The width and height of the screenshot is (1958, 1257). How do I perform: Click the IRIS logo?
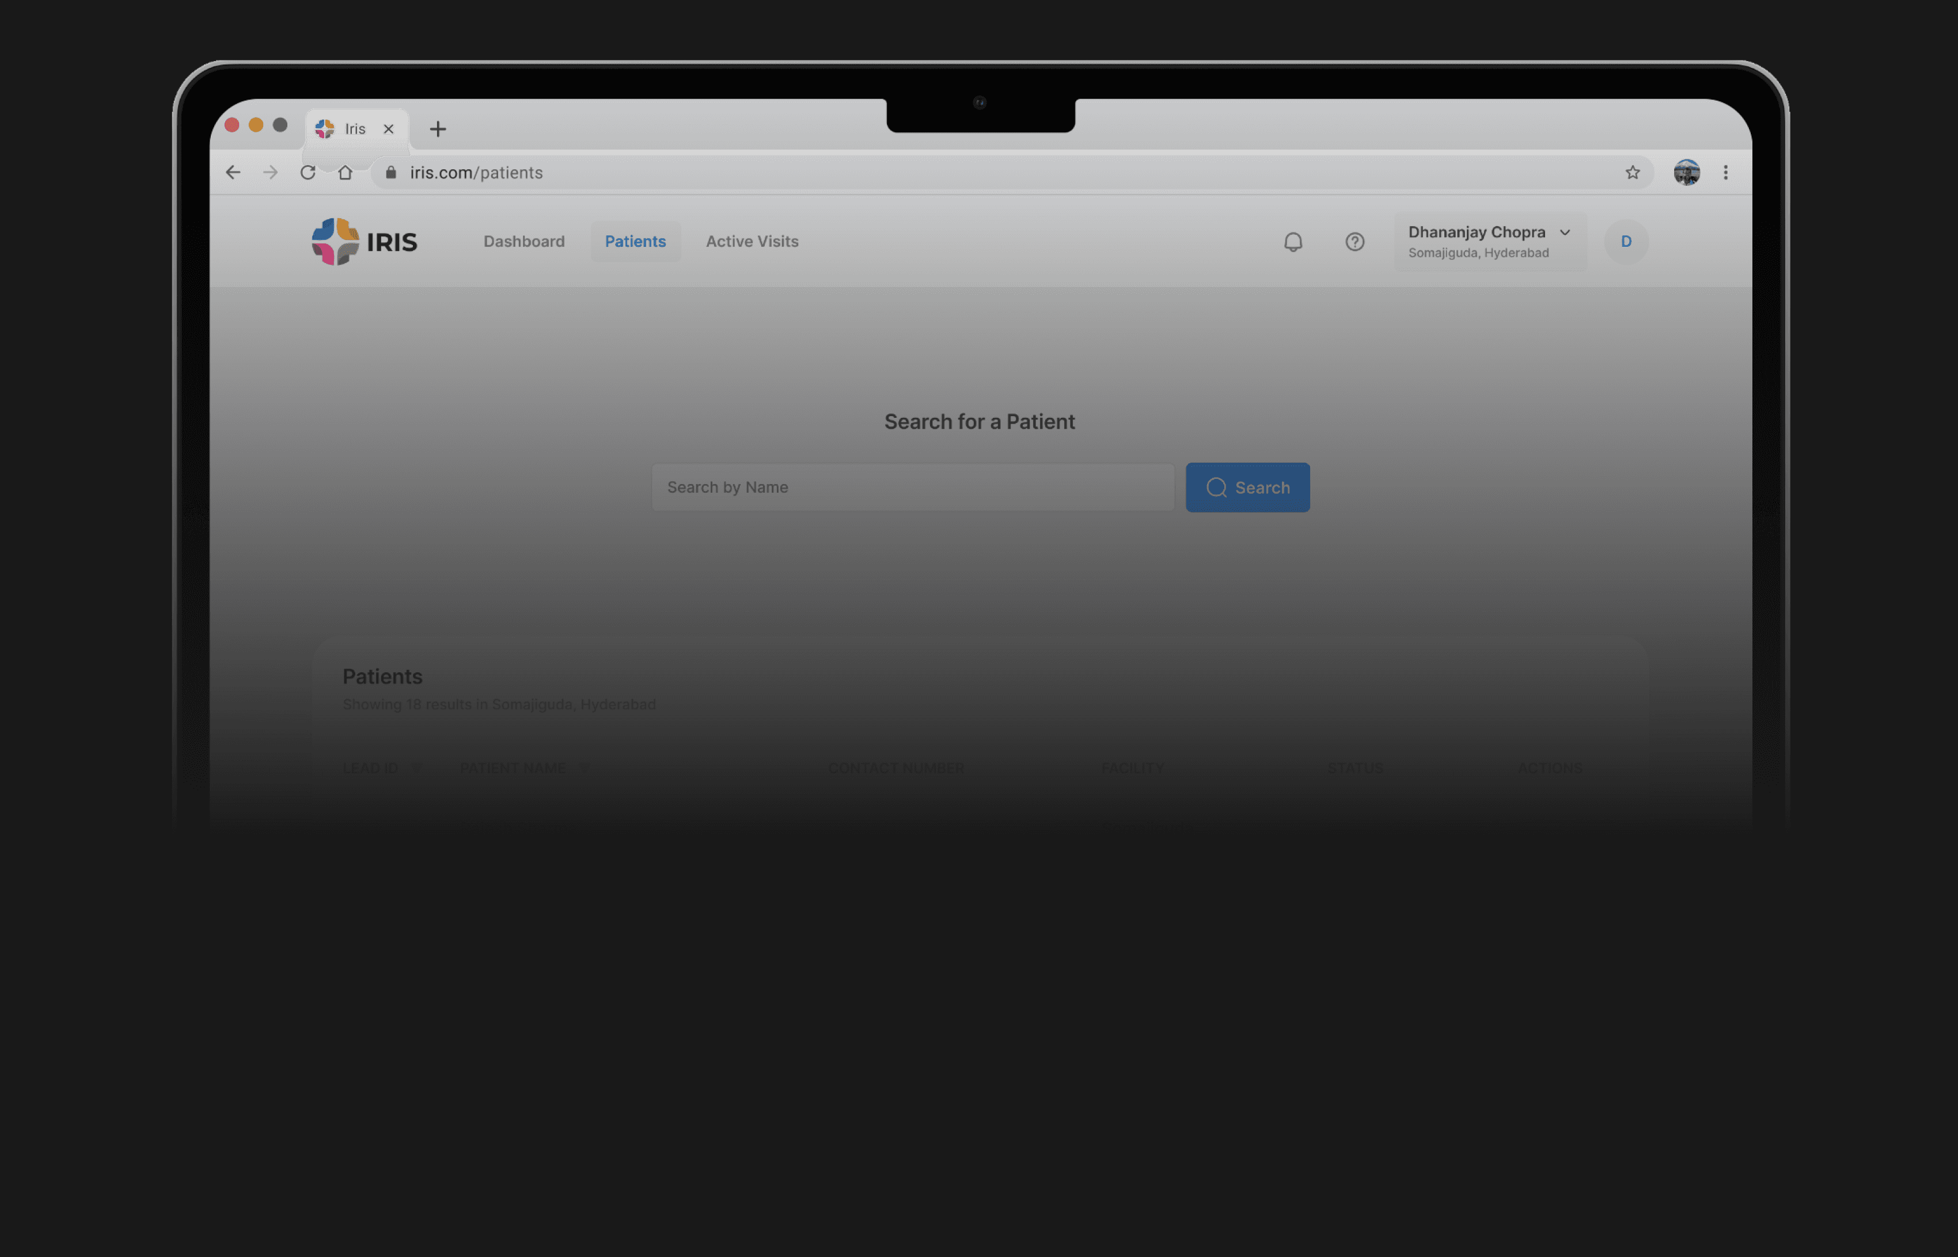coord(364,242)
